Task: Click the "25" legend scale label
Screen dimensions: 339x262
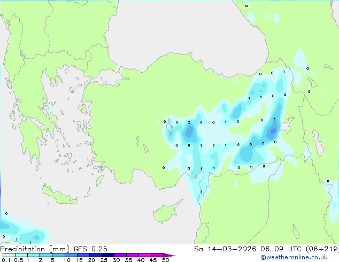Action: pyautogui.click(x=104, y=260)
